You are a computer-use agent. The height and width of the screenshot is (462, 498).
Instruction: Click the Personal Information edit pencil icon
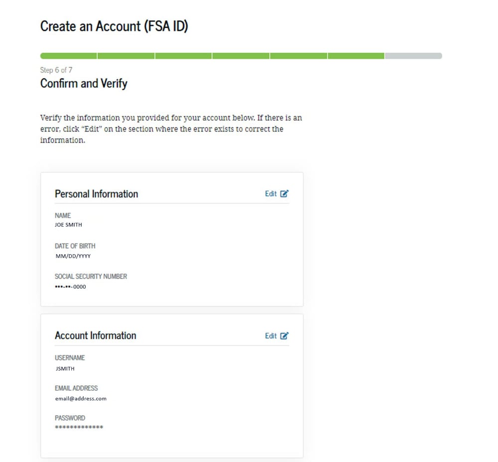tap(284, 193)
